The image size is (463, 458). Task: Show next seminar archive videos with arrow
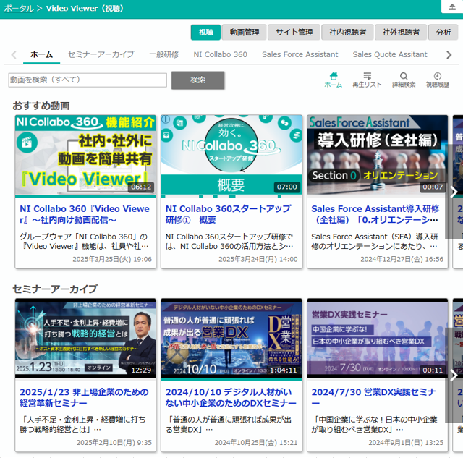point(454,376)
